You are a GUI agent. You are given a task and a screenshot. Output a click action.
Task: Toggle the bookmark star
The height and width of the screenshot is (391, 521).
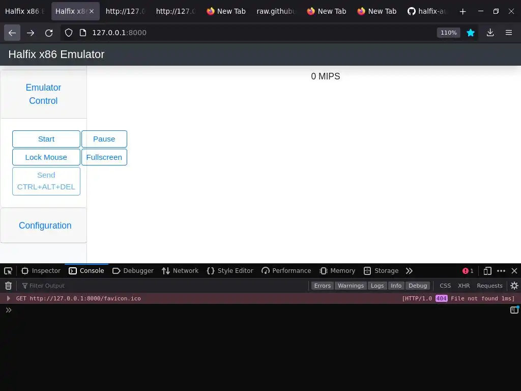click(471, 33)
